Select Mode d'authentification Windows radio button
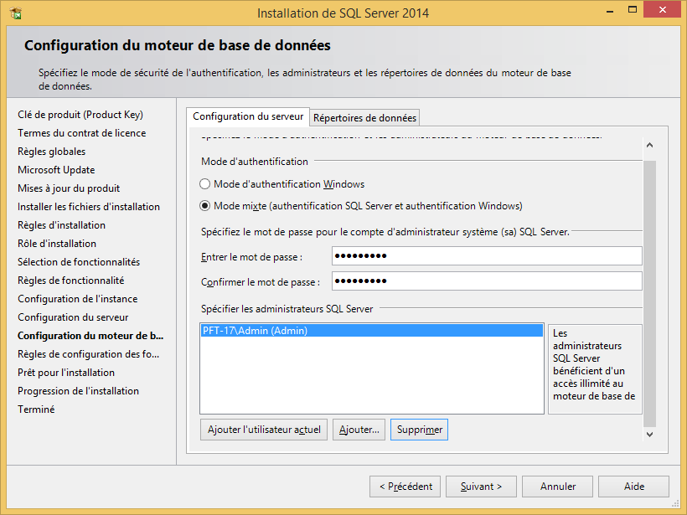The width and height of the screenshot is (687, 515). [x=204, y=184]
